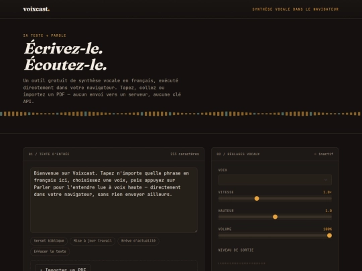Adjust the Vitesse slider handle
This screenshot has width=362, height=271.
257,199
